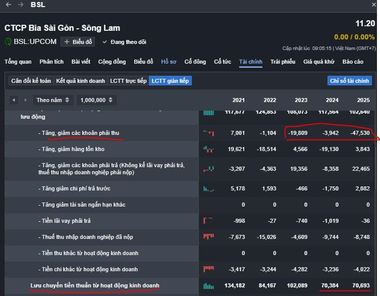
Task: Select the LCTT trực tiếp view
Action: [x=128, y=81]
